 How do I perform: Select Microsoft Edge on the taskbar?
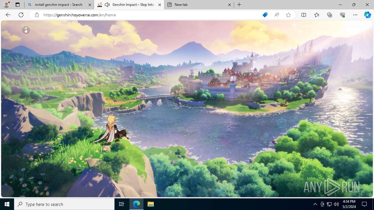tap(136, 204)
